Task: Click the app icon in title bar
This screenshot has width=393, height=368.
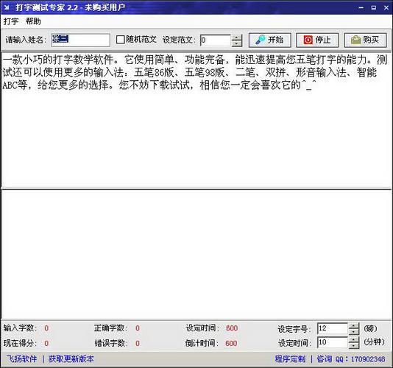Action: 7,7
